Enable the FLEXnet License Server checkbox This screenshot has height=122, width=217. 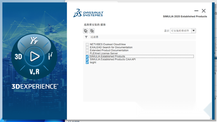click(87, 53)
